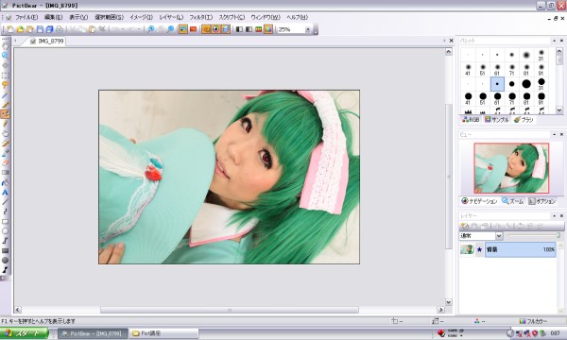
Task: Open the レイヤー(L) menu
Action: (171, 17)
